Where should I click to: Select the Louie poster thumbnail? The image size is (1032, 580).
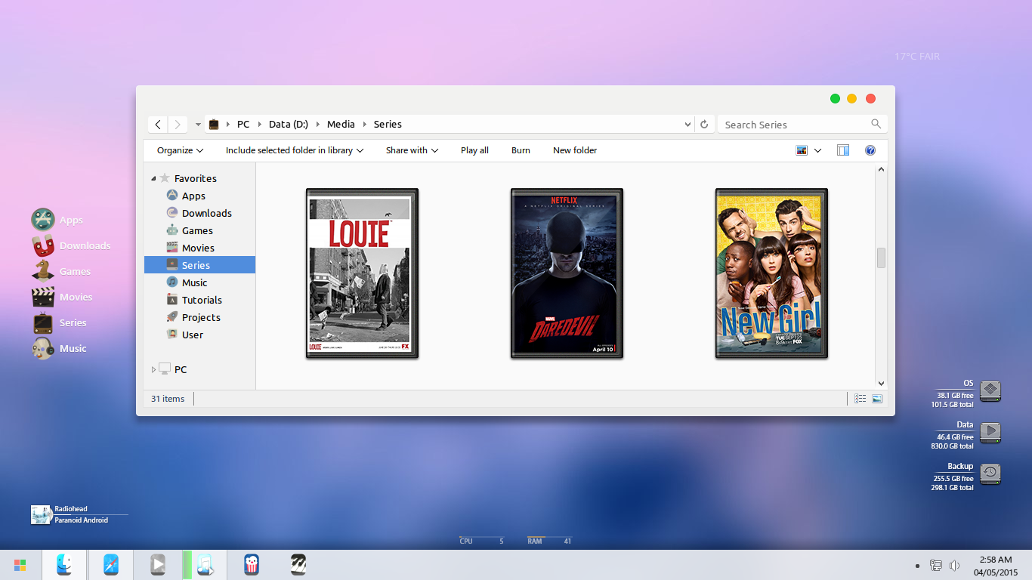point(362,273)
